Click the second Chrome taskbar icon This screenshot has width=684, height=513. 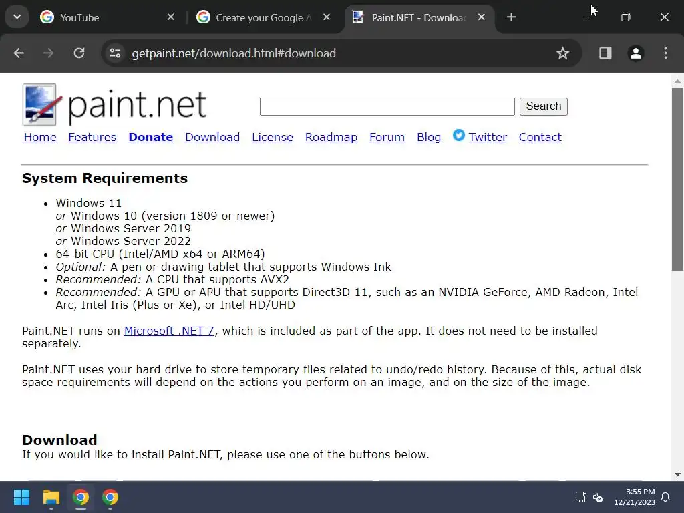coord(110,497)
